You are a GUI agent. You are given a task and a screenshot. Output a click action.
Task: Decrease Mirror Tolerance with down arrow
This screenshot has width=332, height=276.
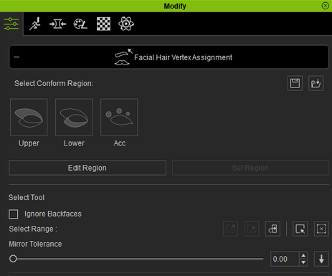coord(303,262)
